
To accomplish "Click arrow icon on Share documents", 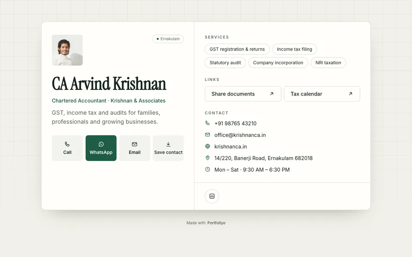I will [272, 94].
